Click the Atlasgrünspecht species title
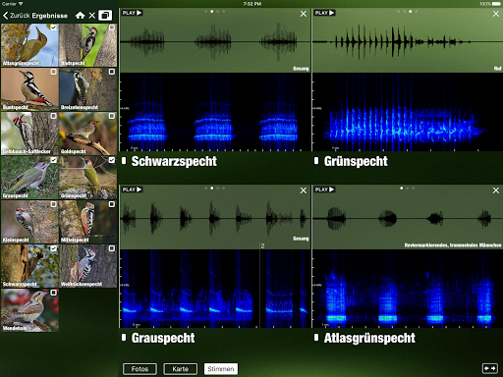This screenshot has height=377, width=503. click(x=369, y=338)
